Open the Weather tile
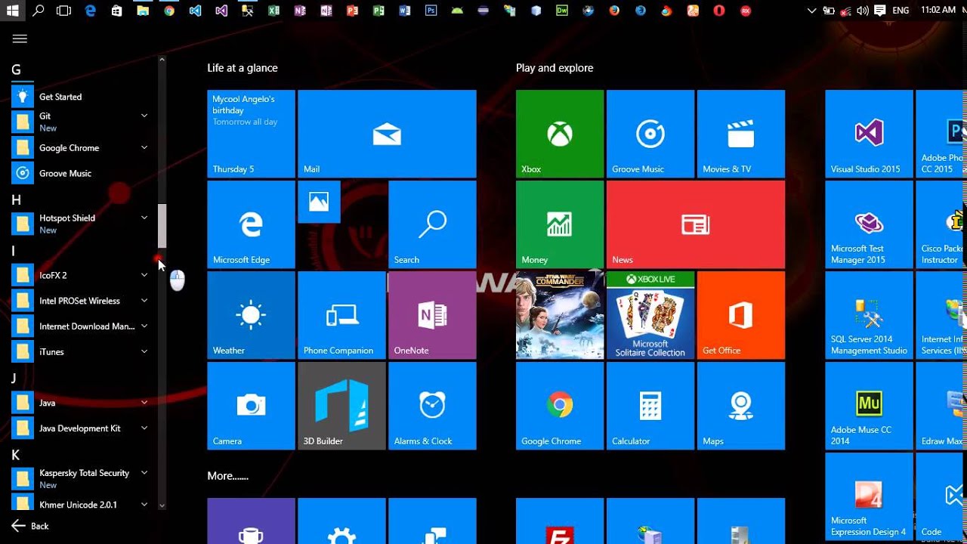 click(x=251, y=315)
